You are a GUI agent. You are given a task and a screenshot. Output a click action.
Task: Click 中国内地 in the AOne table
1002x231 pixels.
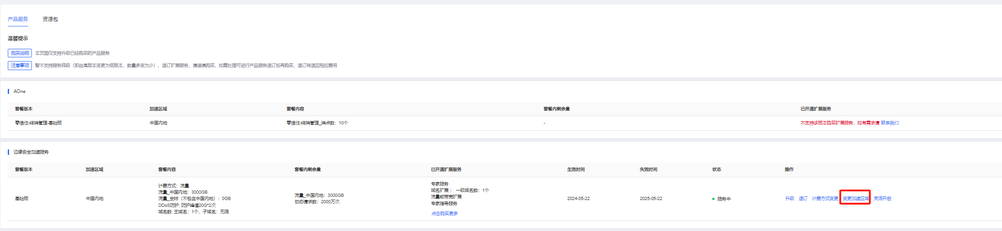pos(159,123)
